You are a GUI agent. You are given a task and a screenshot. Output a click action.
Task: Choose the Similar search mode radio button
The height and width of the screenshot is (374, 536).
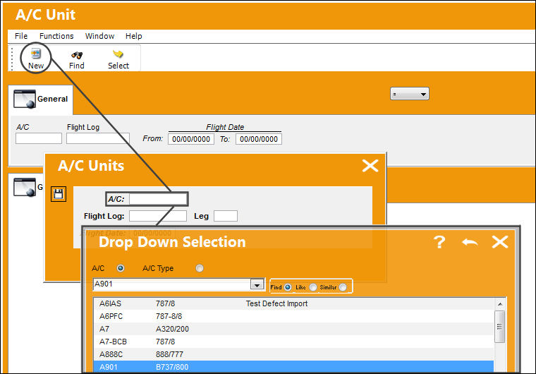click(x=343, y=287)
